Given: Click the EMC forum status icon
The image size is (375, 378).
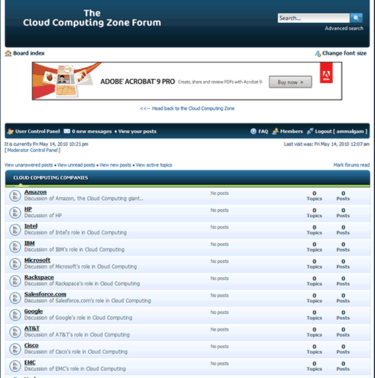Looking at the screenshot, I should click(15, 366).
